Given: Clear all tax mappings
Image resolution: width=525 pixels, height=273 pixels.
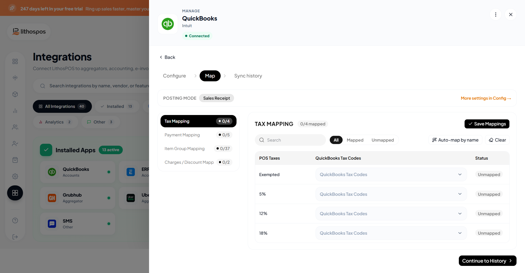Looking at the screenshot, I should [497, 140].
